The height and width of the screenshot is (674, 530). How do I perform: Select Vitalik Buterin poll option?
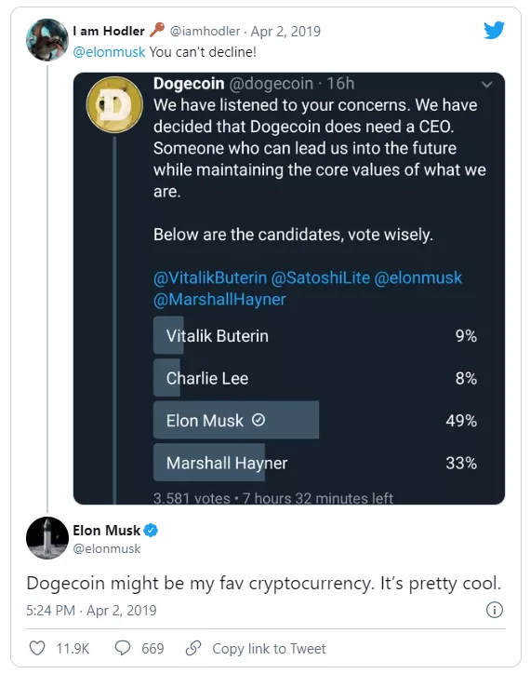[x=315, y=336]
